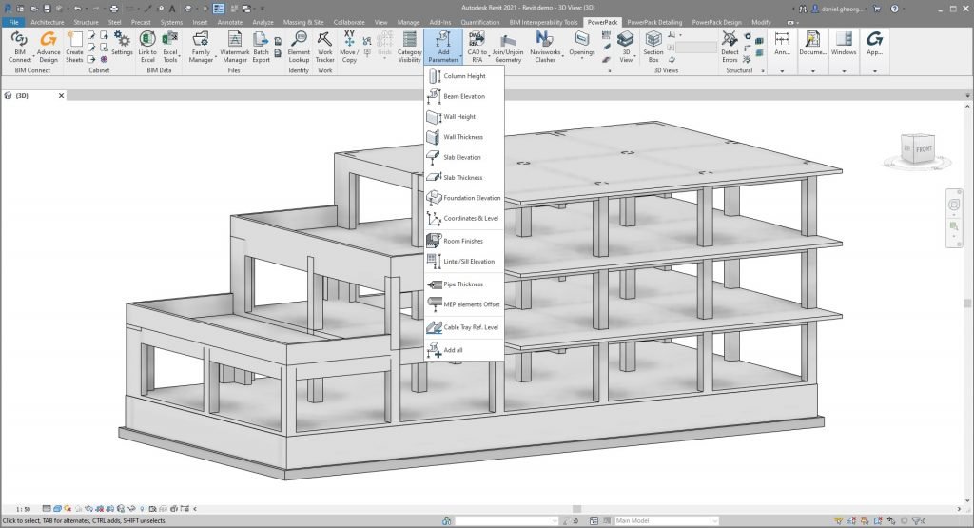Open the Family Manager tool
974x528 pixels.
pos(201,48)
